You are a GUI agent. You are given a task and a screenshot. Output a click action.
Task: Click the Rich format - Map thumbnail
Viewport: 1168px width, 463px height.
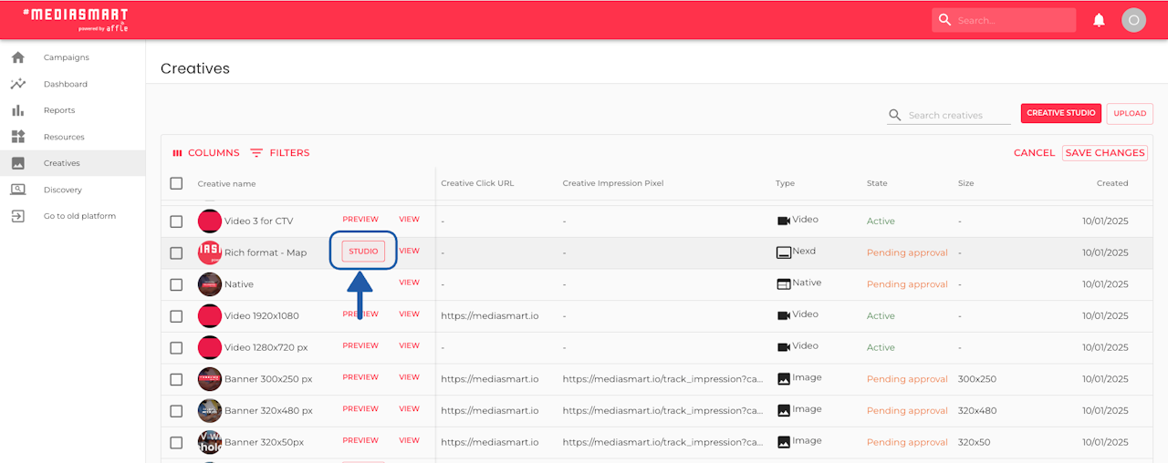(x=210, y=252)
